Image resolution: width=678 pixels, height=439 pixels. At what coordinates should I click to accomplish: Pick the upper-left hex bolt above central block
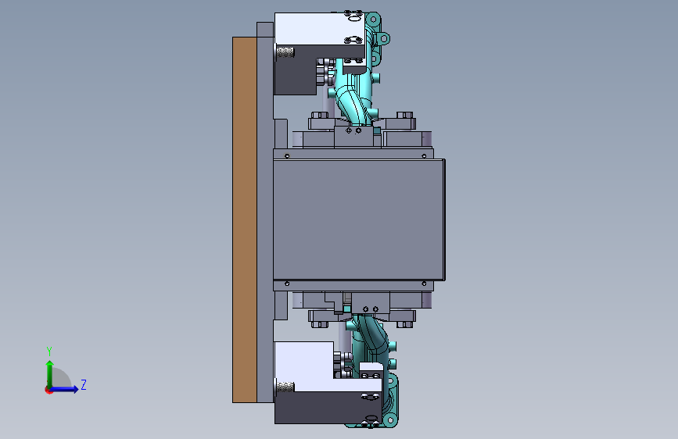(x=320, y=115)
